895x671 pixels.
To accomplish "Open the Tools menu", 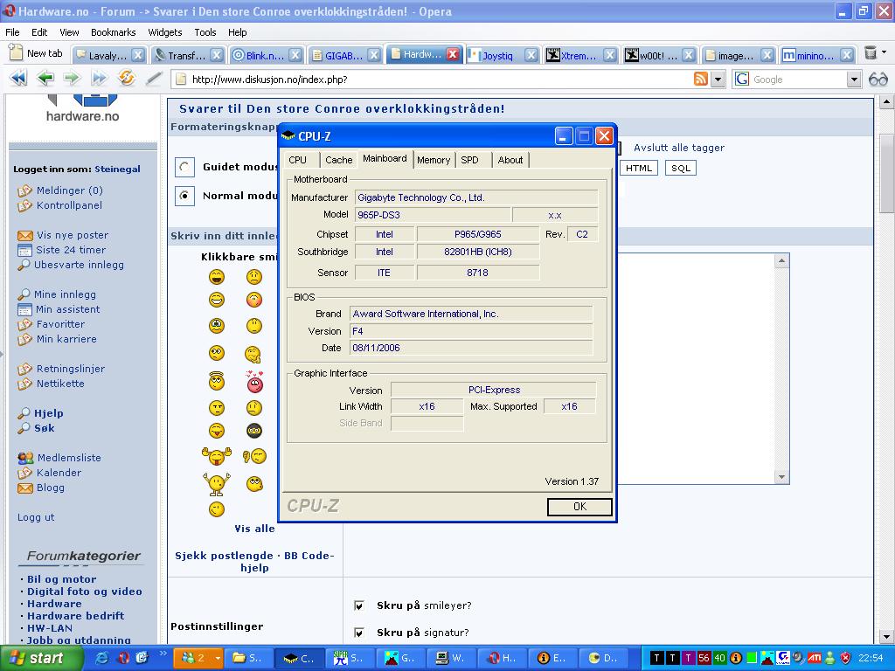I will 205,32.
